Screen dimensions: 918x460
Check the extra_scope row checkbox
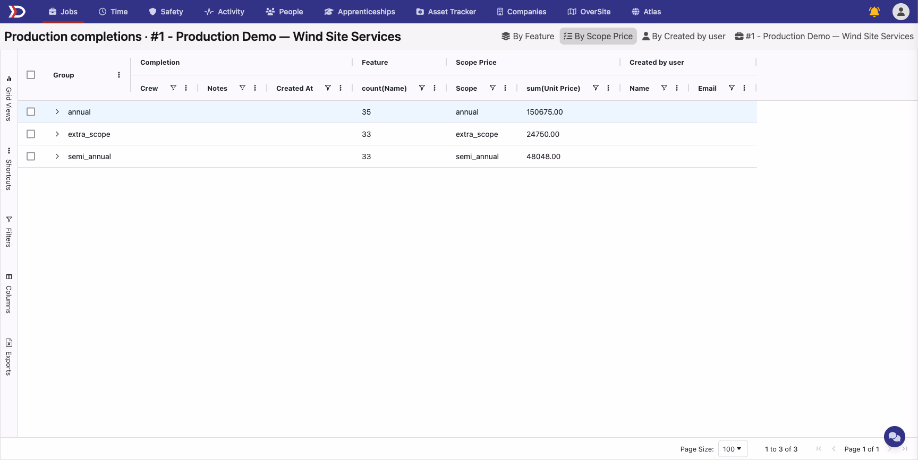(31, 134)
